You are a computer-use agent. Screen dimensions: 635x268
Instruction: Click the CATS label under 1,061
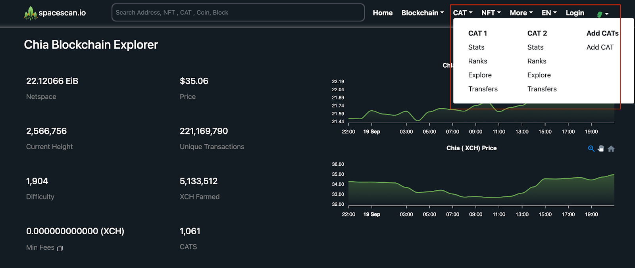[188, 247]
